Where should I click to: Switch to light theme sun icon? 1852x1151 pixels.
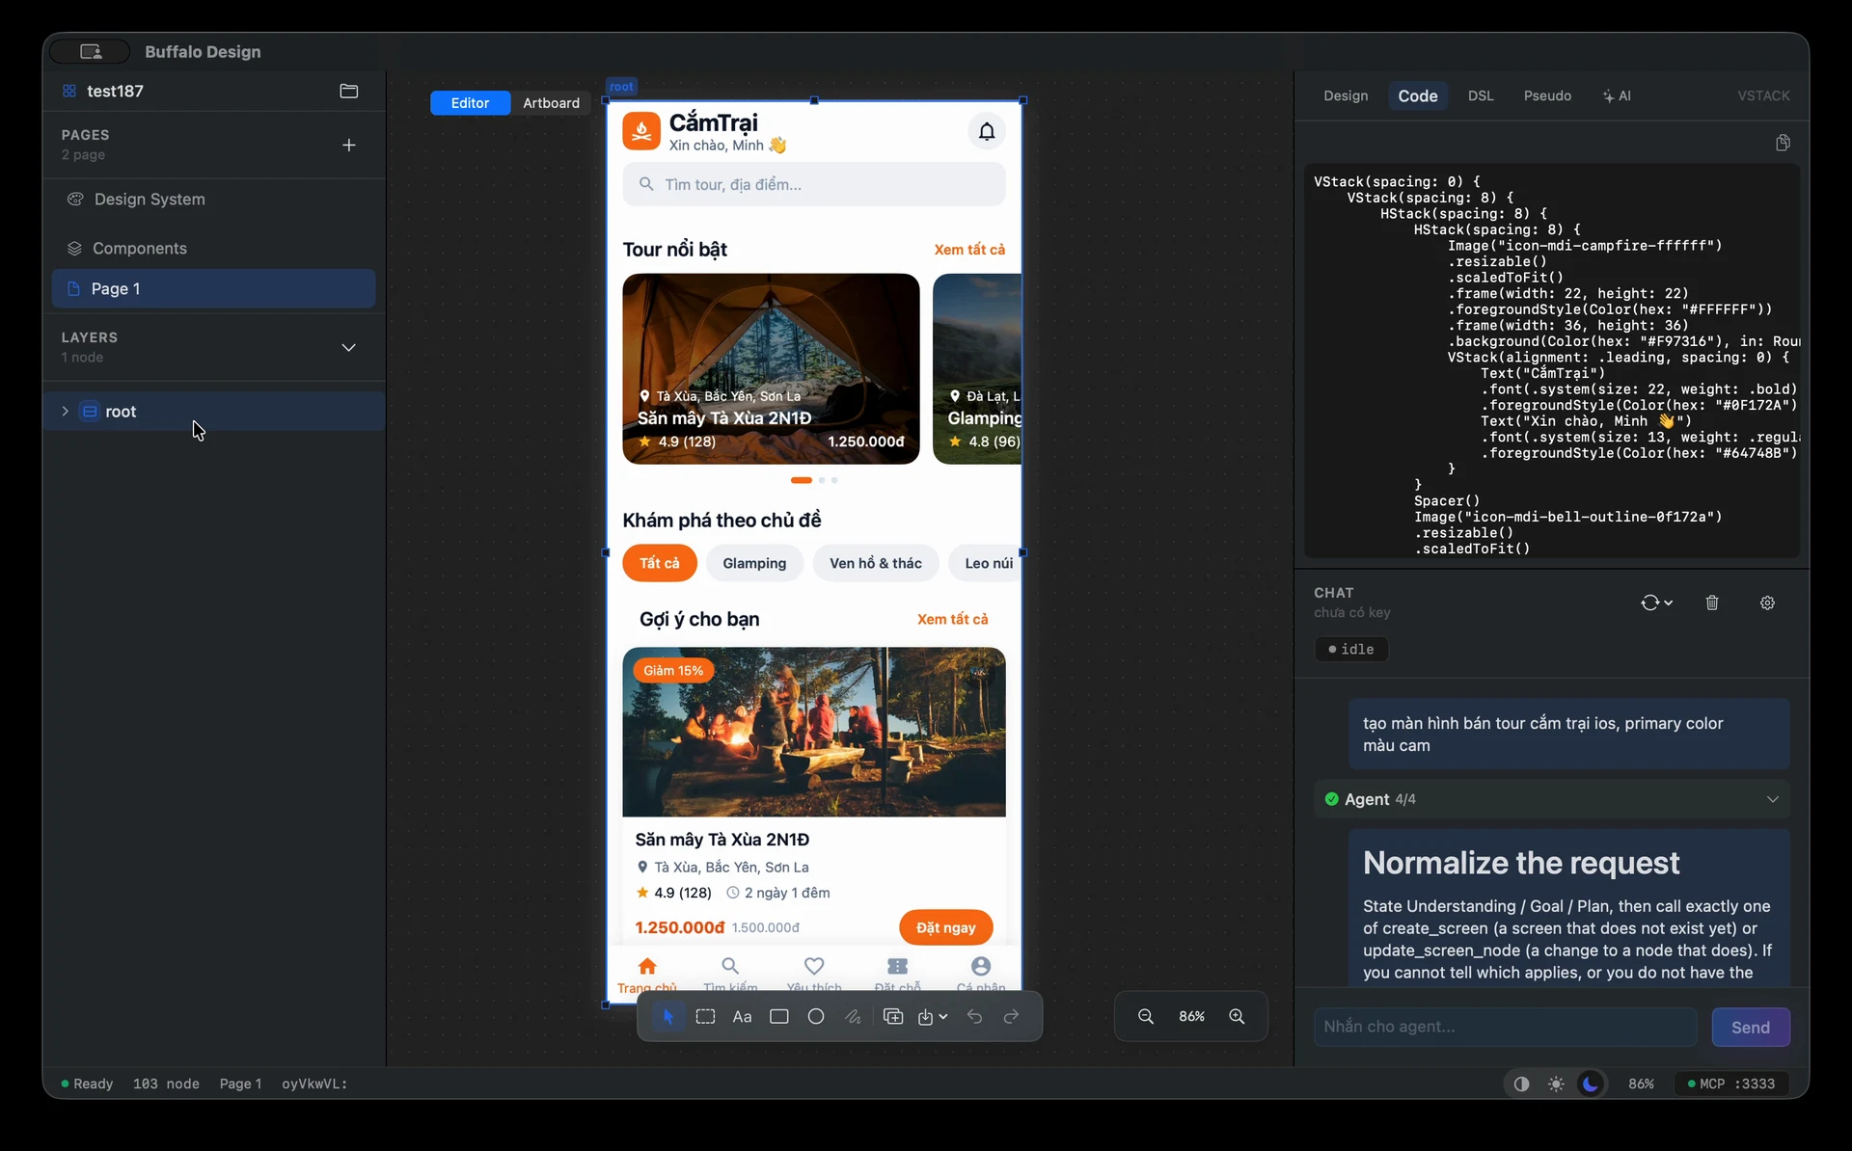pyautogui.click(x=1556, y=1084)
